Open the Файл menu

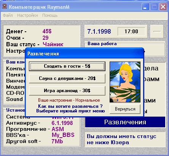(8, 15)
